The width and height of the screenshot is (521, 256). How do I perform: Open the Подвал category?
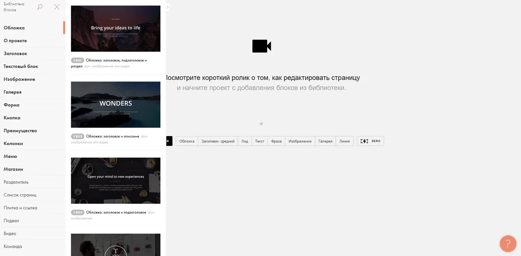(32, 221)
